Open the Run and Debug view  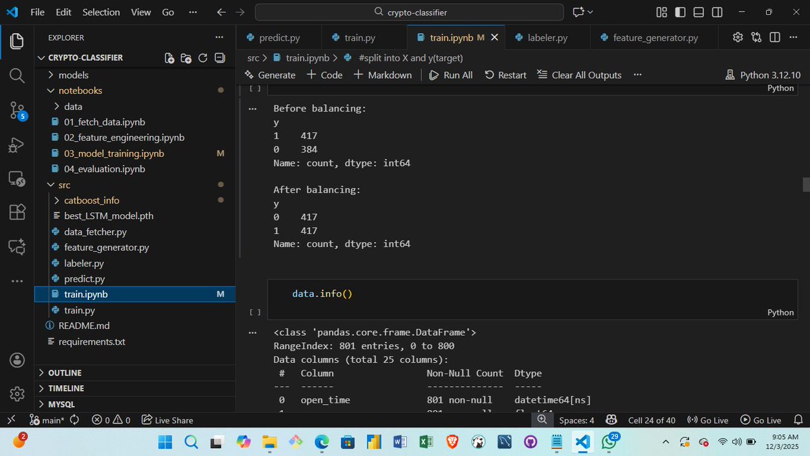click(16, 145)
